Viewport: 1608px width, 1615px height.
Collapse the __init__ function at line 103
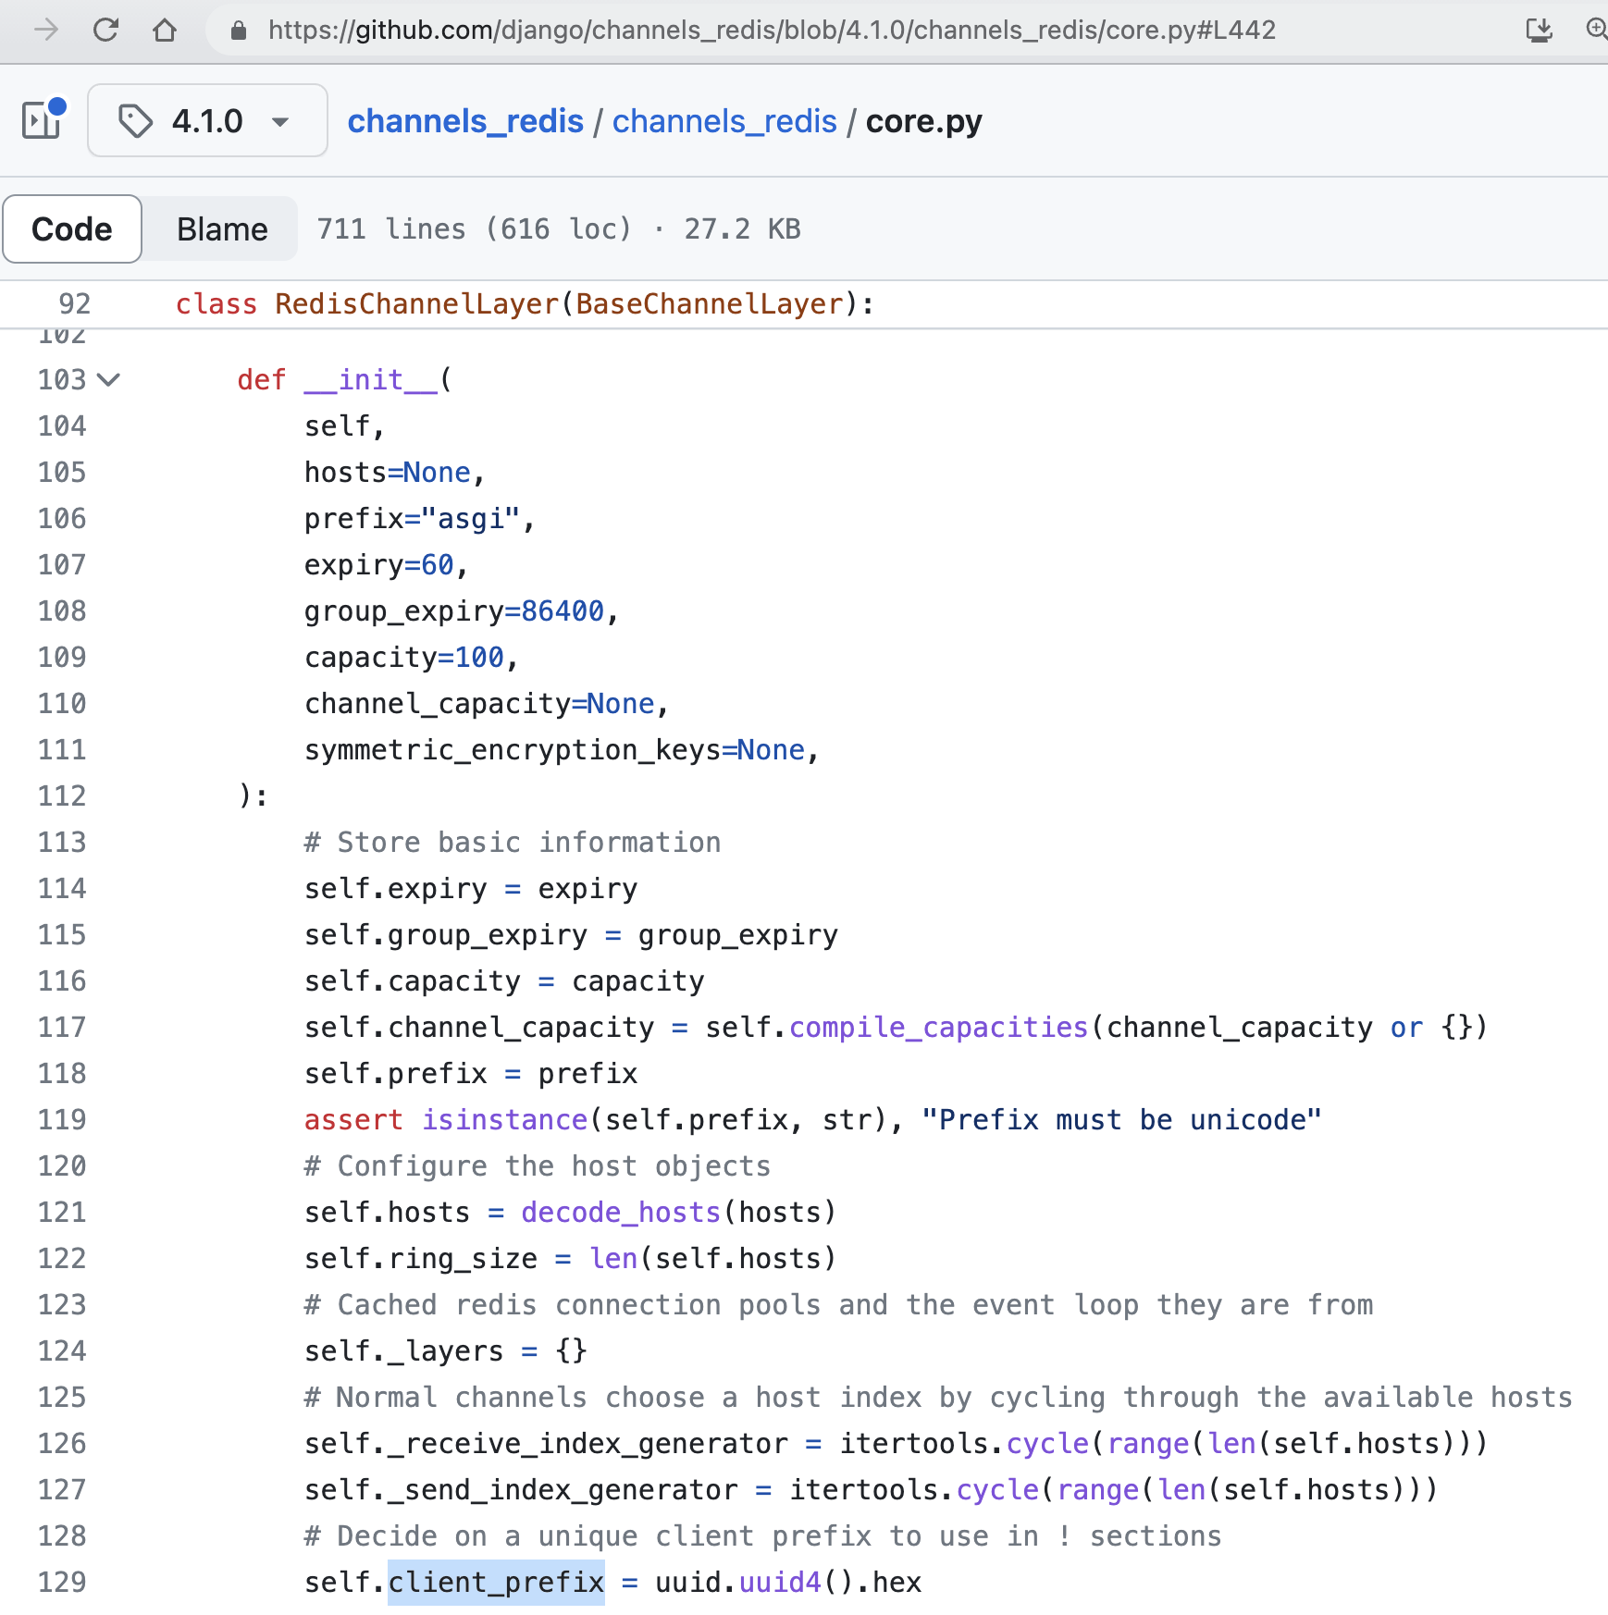pyautogui.click(x=108, y=379)
